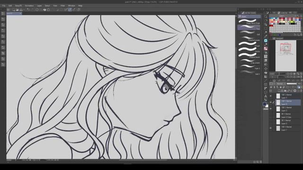Open the Animation menu
The height and width of the screenshot is (170, 303).
tap(29, 6)
